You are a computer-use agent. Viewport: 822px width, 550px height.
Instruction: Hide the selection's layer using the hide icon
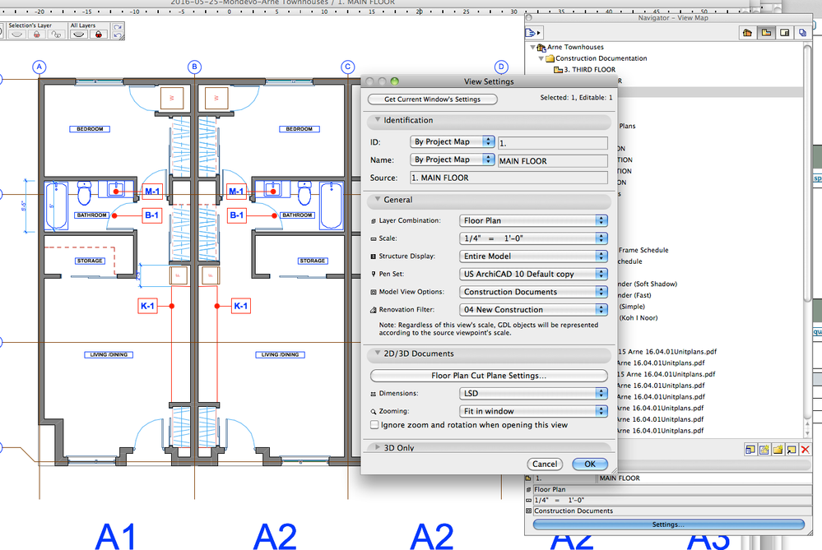click(x=16, y=35)
